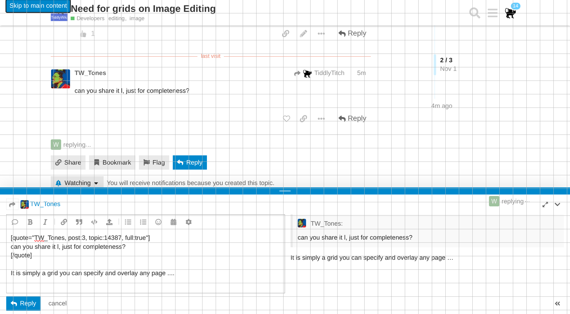This screenshot has width=570, height=314.
Task: Click the Blockquote icon in composer
Action: pyautogui.click(x=79, y=222)
